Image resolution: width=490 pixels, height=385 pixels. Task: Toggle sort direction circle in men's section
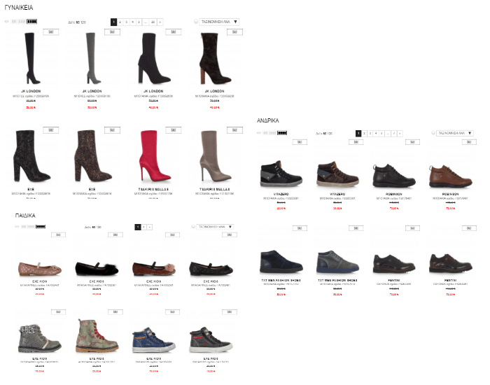pos(433,133)
